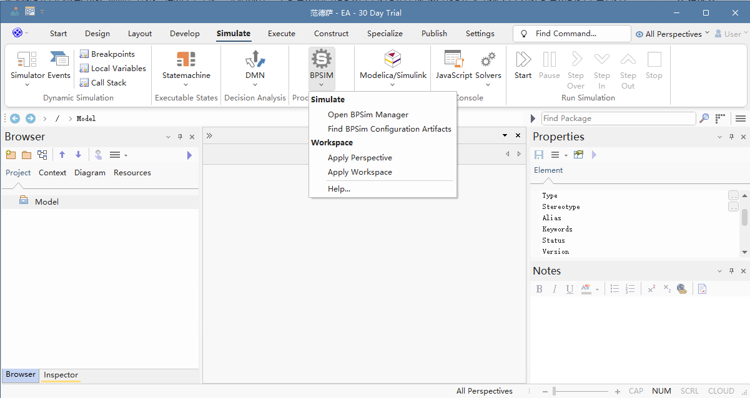Click the DMN decision analysis icon
The image size is (750, 398).
(255, 60)
